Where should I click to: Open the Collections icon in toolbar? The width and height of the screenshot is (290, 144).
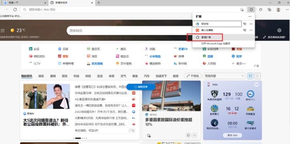(x=270, y=10)
